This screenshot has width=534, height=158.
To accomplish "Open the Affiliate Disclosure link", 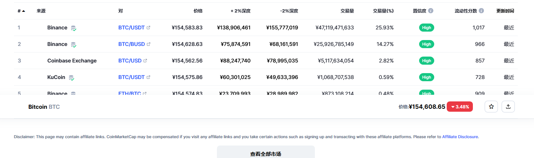I will click(x=460, y=137).
